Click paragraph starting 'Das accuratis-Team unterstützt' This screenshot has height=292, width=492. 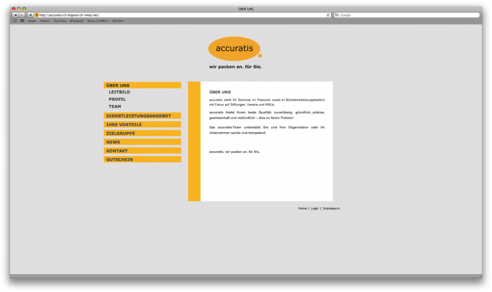[x=267, y=130]
